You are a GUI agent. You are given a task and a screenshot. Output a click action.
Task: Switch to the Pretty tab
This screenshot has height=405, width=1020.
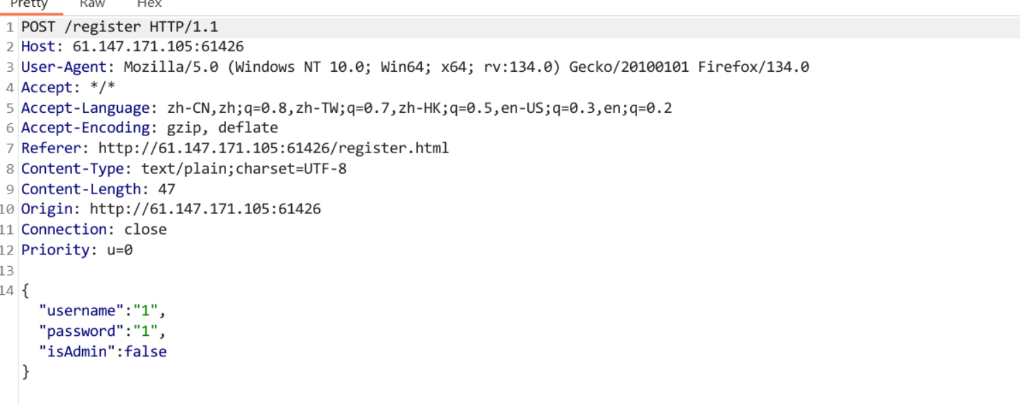pos(29,4)
